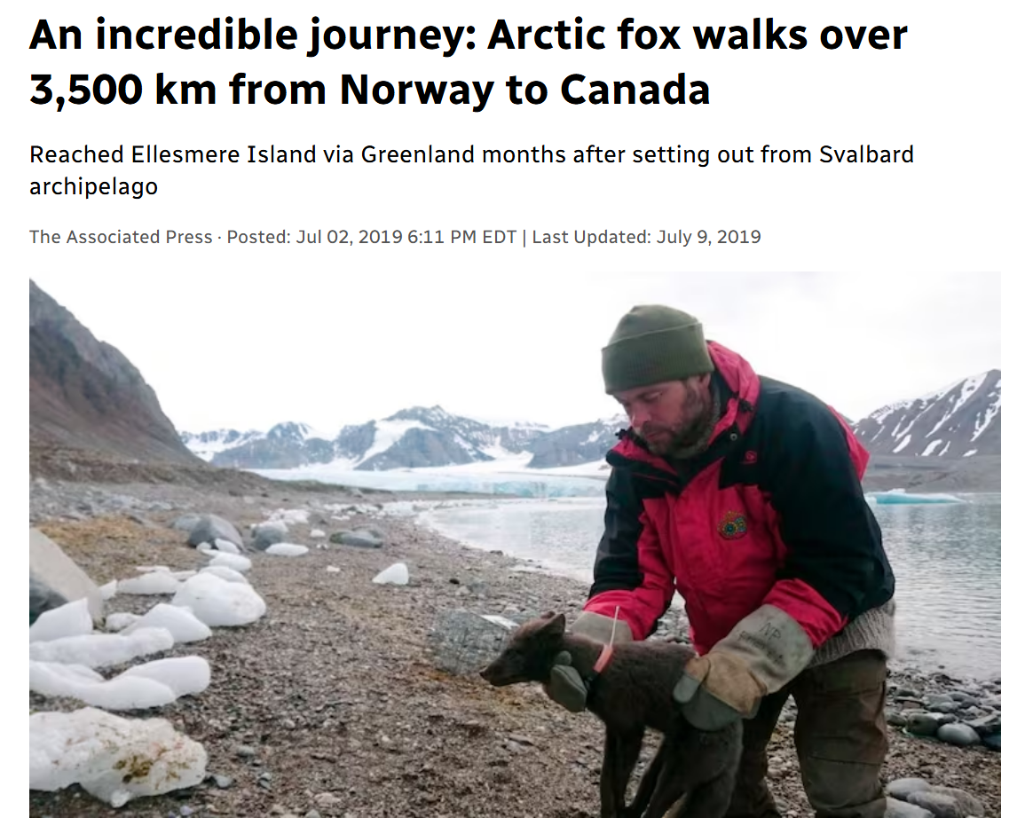
Task: Click the subheadline mentioning Ellesmere Island
Action: [x=470, y=169]
